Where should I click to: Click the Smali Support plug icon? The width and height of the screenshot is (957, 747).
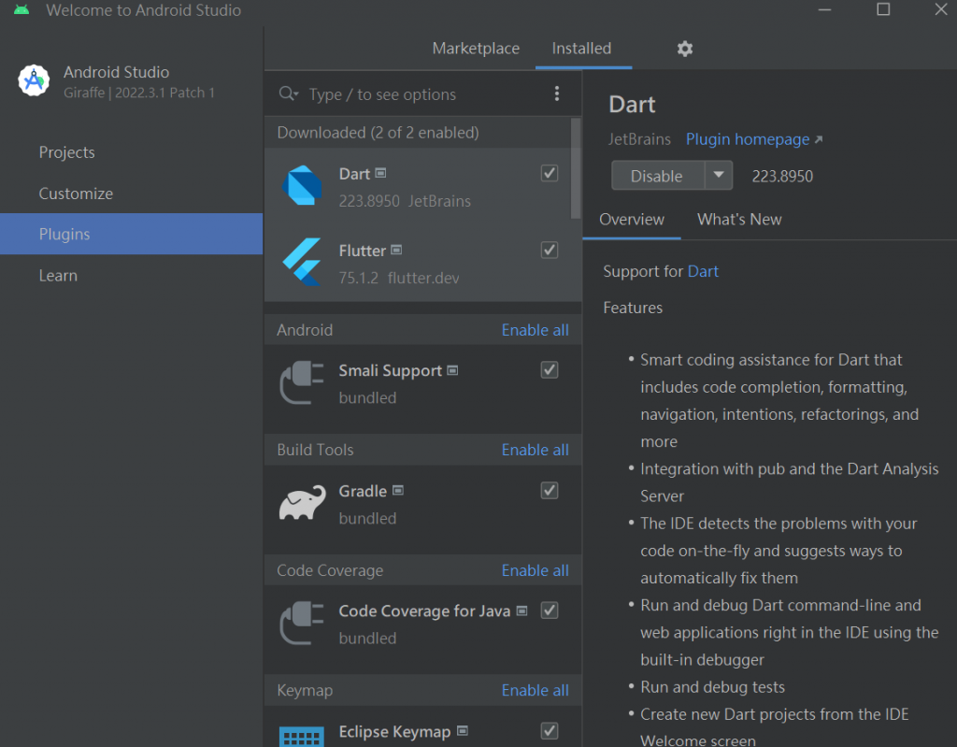pyautogui.click(x=302, y=383)
